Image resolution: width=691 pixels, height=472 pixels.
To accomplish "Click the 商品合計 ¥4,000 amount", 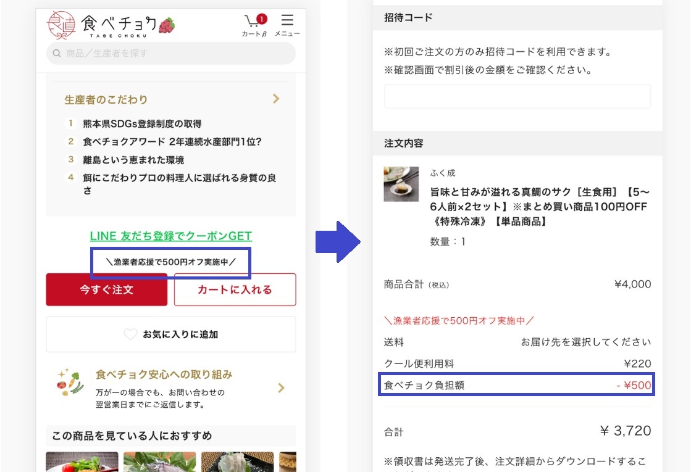I will click(632, 284).
